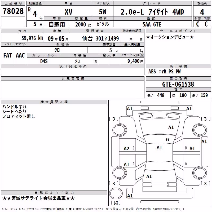Select the mileage 59,976 km
This screenshot has height=212, width=212.
(x=32, y=38)
